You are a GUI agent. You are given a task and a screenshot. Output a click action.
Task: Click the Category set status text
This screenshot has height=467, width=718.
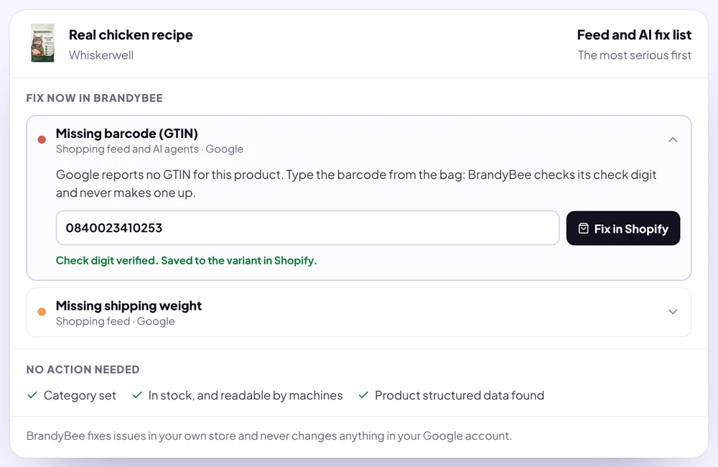[80, 395]
